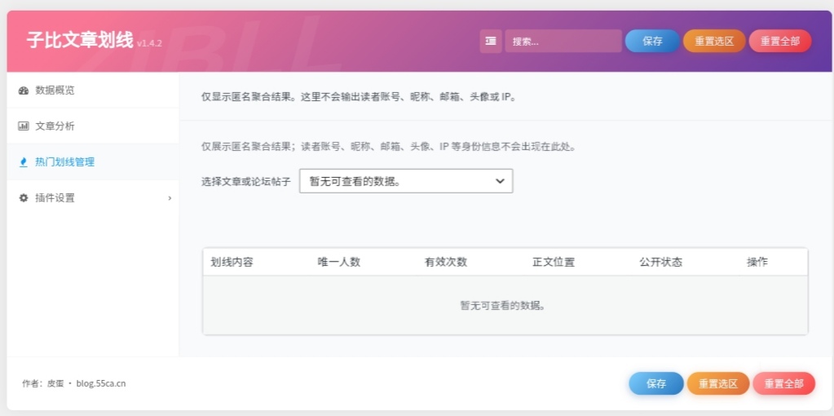Viewport: 834px width, 416px height.
Task: Click the 操作 column header
Action: tap(757, 263)
